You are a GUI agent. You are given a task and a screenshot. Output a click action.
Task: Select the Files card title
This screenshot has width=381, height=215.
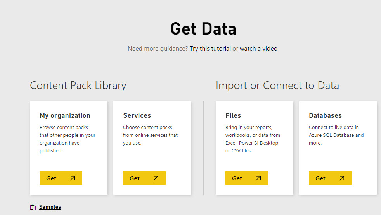pos(233,115)
